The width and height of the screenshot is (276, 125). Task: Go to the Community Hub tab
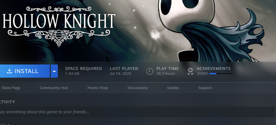coord(54,88)
